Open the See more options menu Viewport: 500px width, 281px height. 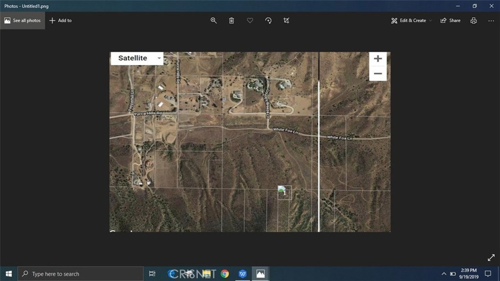491,20
